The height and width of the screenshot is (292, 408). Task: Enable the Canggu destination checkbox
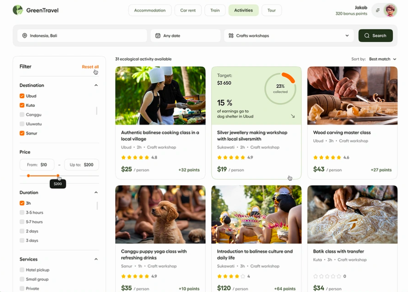coord(22,115)
